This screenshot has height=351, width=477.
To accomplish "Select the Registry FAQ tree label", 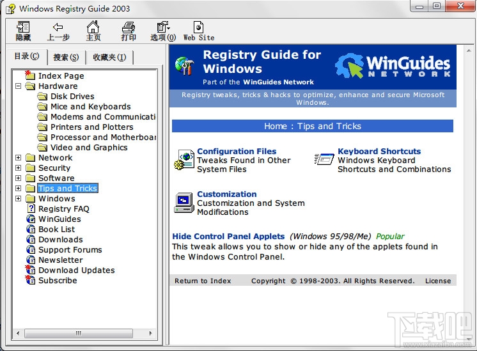I will point(64,208).
